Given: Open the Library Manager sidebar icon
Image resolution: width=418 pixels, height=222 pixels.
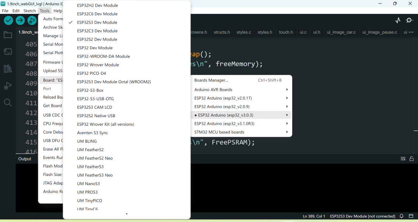Looking at the screenshot, I should pos(8,68).
